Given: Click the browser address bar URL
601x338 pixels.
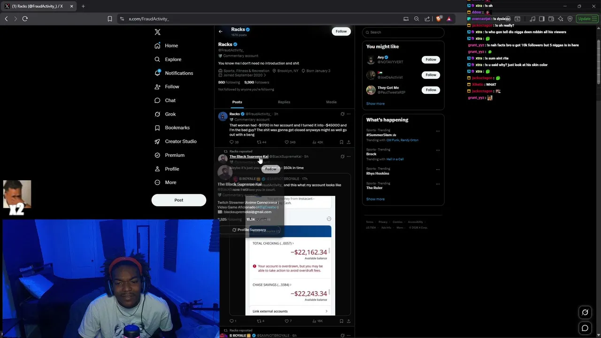Looking at the screenshot, I should pyautogui.click(x=149, y=19).
